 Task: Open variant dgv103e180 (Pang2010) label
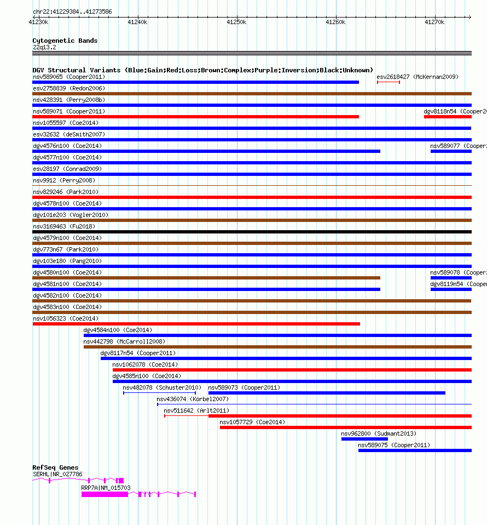coord(67,261)
